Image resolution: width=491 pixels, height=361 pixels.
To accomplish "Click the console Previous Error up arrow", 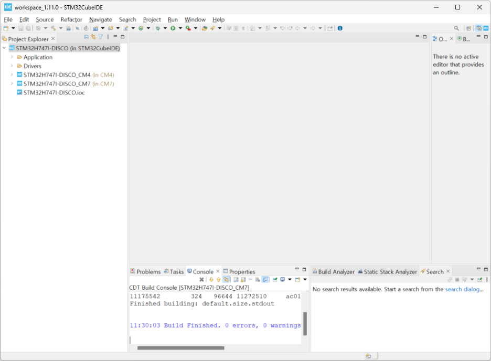I will pyautogui.click(x=219, y=280).
